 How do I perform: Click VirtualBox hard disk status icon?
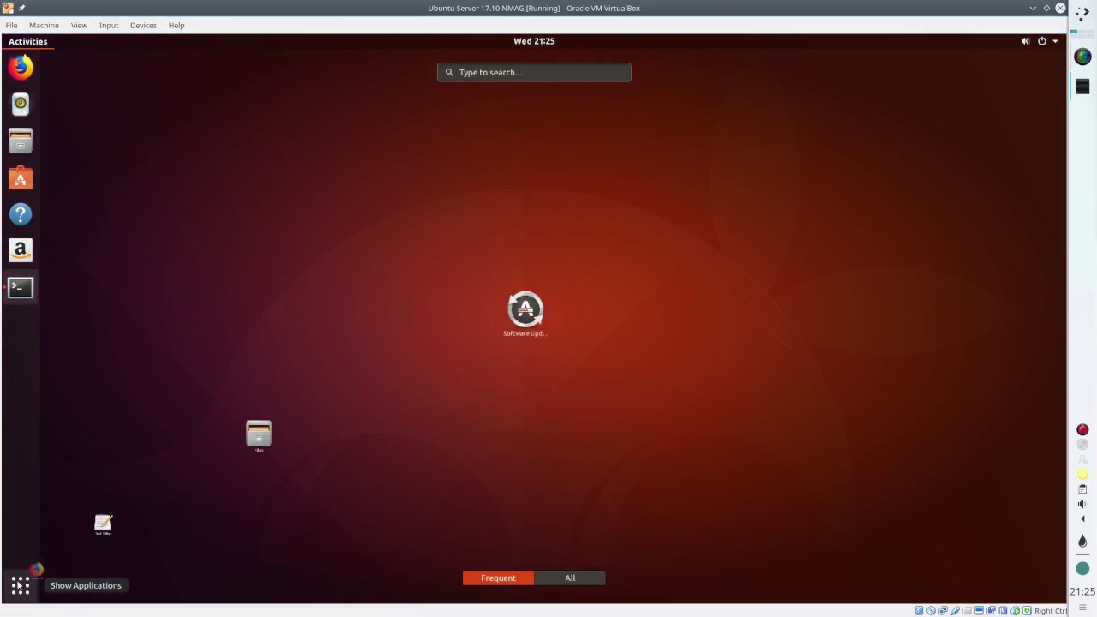[919, 611]
